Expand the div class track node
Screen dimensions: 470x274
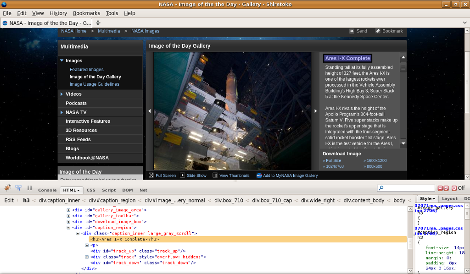click(87, 257)
